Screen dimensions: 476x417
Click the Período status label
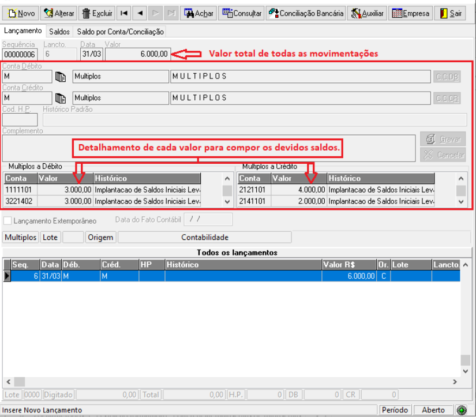coord(395,410)
